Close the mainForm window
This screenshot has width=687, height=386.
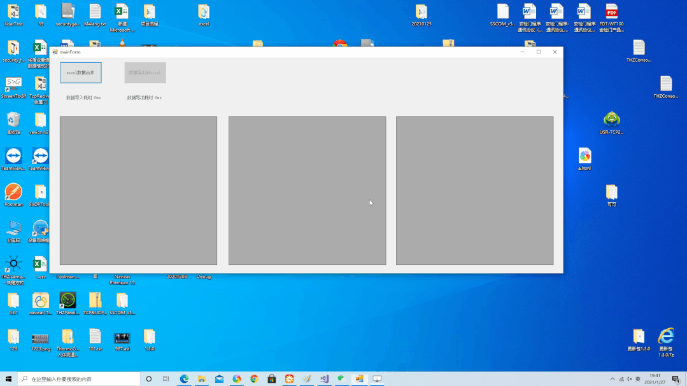[555, 52]
